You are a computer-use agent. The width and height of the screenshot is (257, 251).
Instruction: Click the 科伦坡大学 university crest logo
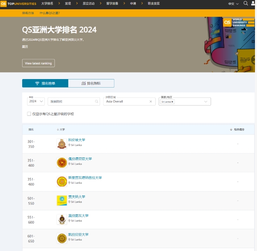point(62,144)
